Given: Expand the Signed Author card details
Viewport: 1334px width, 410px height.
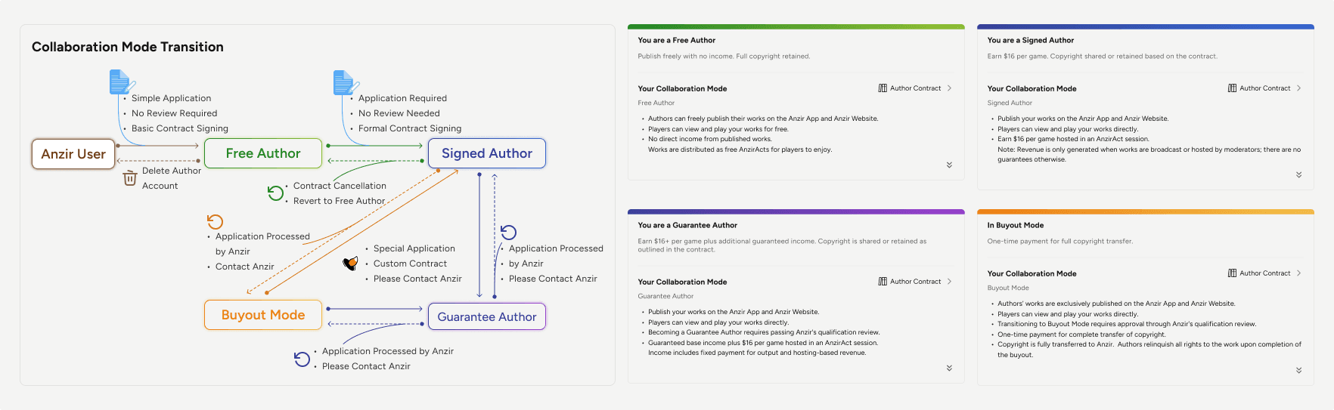Looking at the screenshot, I should point(1298,174).
